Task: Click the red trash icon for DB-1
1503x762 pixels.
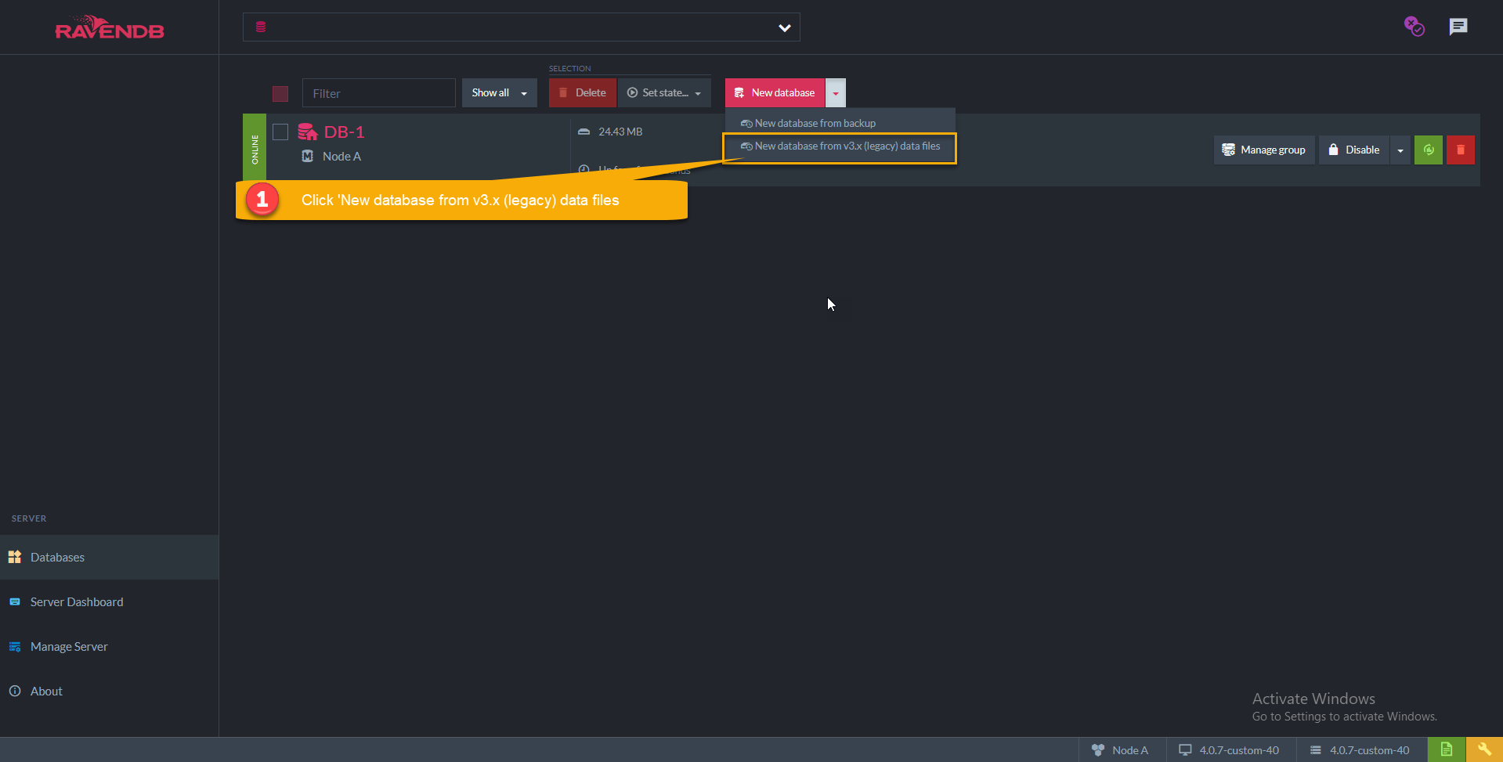Action: coord(1461,150)
